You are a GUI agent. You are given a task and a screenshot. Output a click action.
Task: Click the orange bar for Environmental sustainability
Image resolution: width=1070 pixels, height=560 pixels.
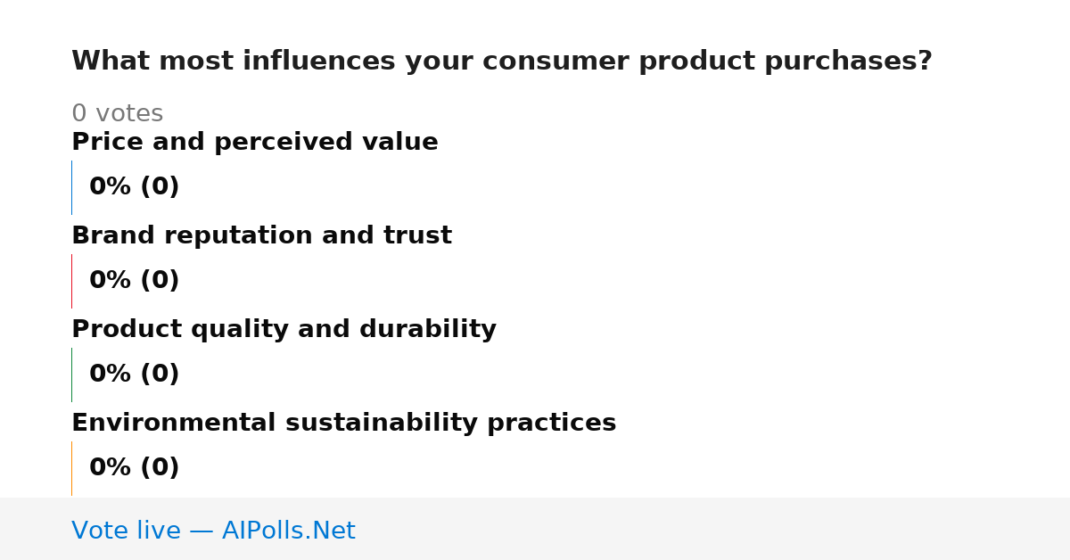click(x=71, y=468)
